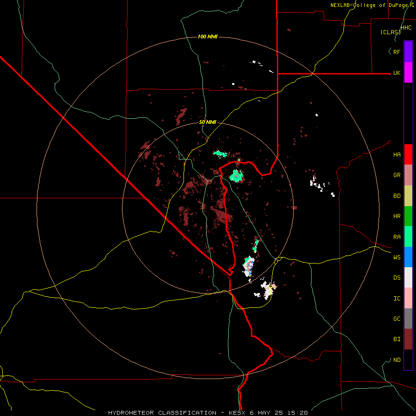Click the "KESX" radar site identifier

click(x=237, y=413)
